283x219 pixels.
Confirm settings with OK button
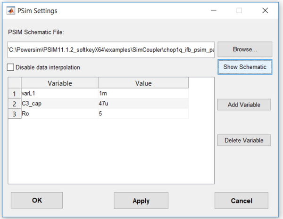[x=37, y=201]
